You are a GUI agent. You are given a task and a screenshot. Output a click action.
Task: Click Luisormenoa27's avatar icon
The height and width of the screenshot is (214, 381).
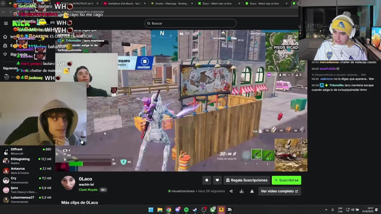click(6, 199)
